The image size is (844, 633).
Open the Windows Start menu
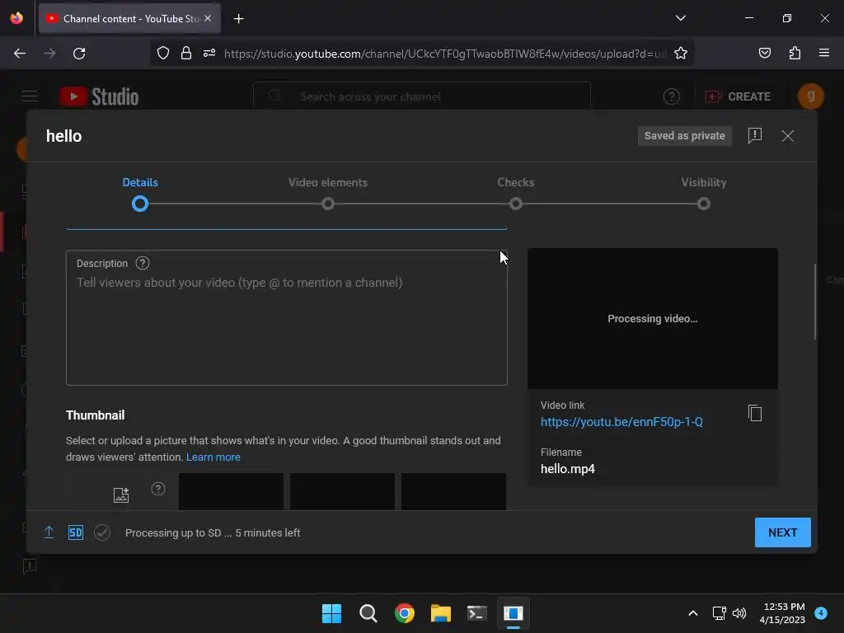tap(331, 613)
